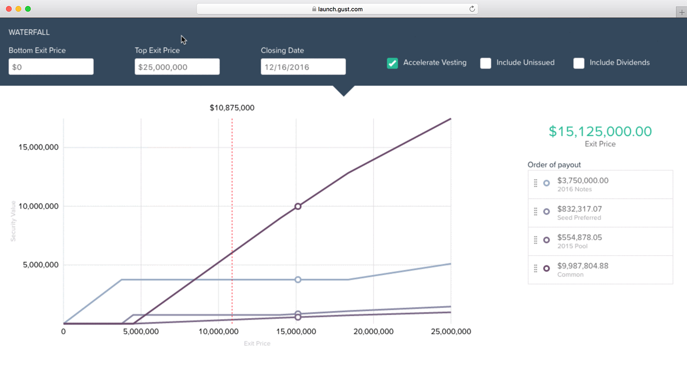
Task: Click the drag handle for Common row
Action: coord(535,269)
